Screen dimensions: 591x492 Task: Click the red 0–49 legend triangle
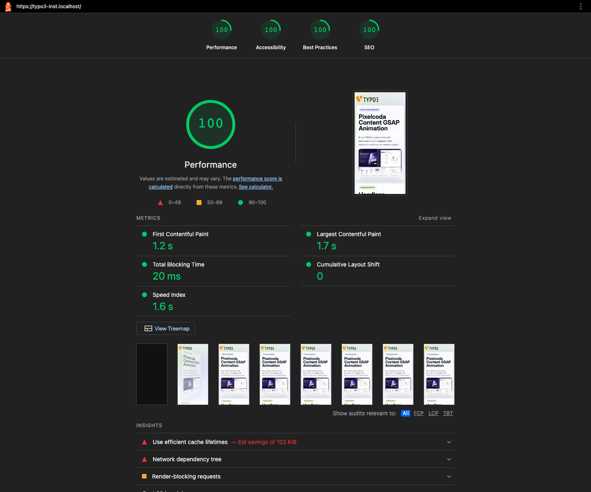click(x=160, y=203)
